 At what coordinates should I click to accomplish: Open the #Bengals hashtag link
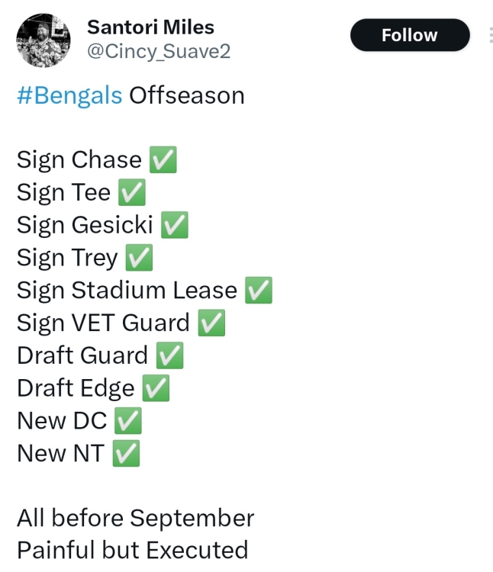pyautogui.click(x=69, y=96)
